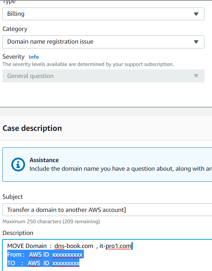Click the highlighted TO AWS ID line

coord(43,263)
